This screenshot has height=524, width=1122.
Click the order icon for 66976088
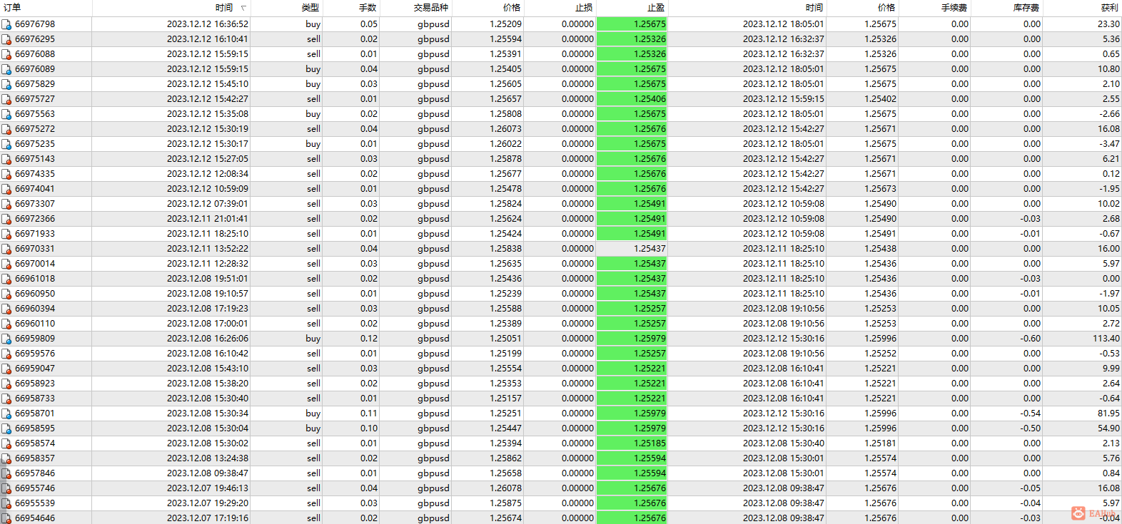[6, 54]
